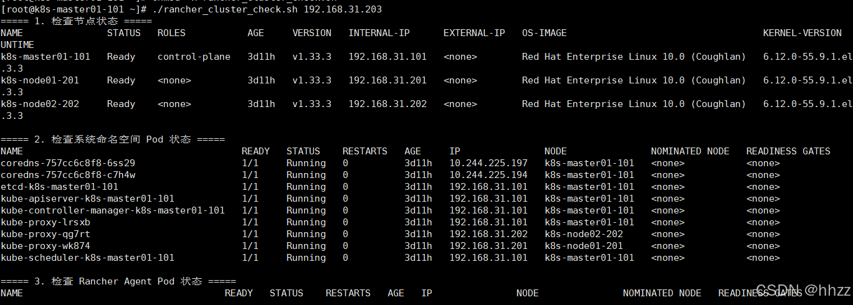Click the NOMINATED NODE header in pod table
Screen dimensions: 853x305
coord(690,151)
